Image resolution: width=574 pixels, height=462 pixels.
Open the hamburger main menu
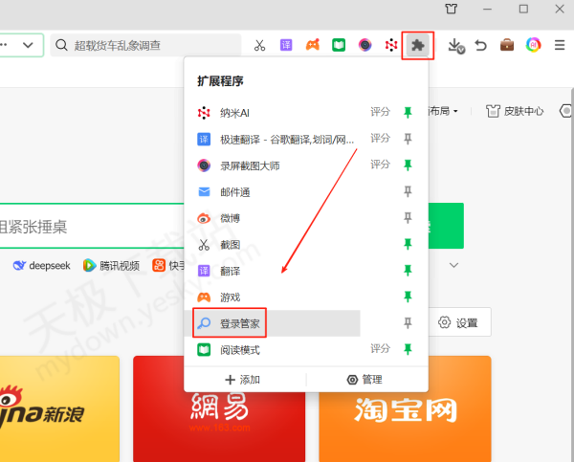560,45
